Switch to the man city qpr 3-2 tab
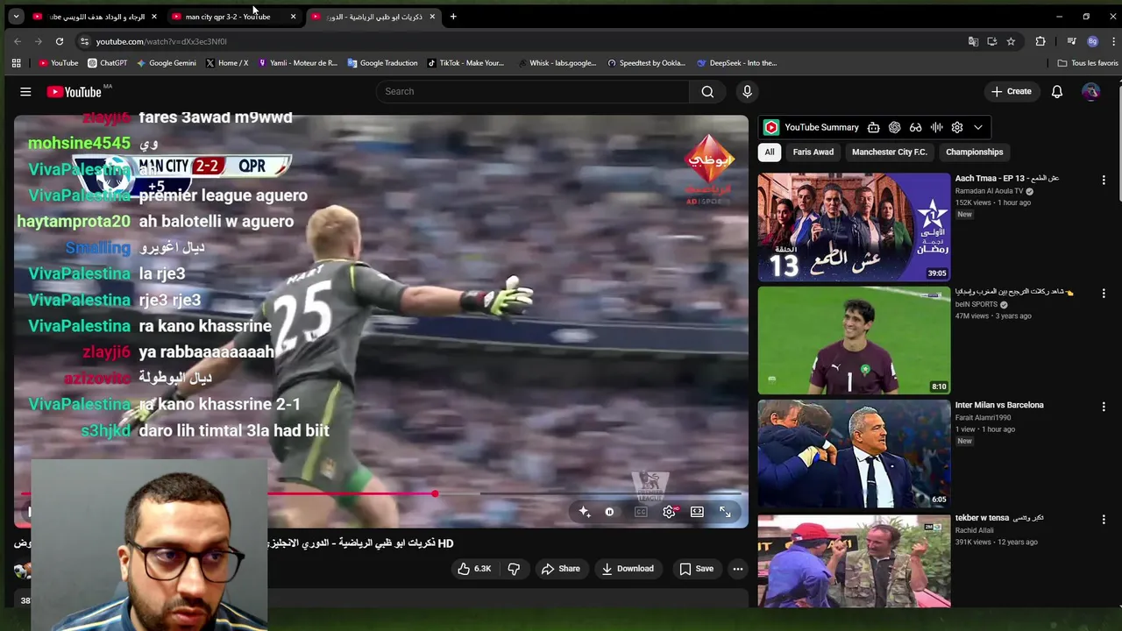The width and height of the screenshot is (1122, 631). pos(228,17)
